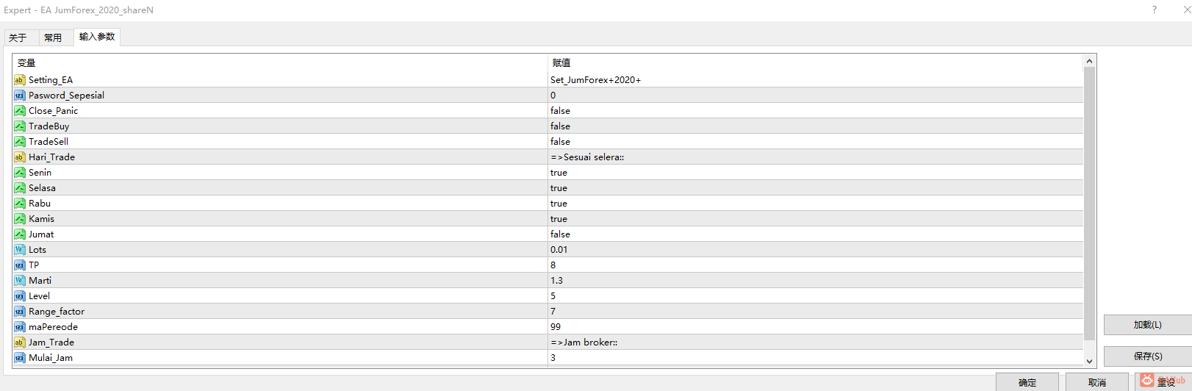The width and height of the screenshot is (1192, 391).
Task: Switch to the 常用 tab
Action: click(x=53, y=37)
